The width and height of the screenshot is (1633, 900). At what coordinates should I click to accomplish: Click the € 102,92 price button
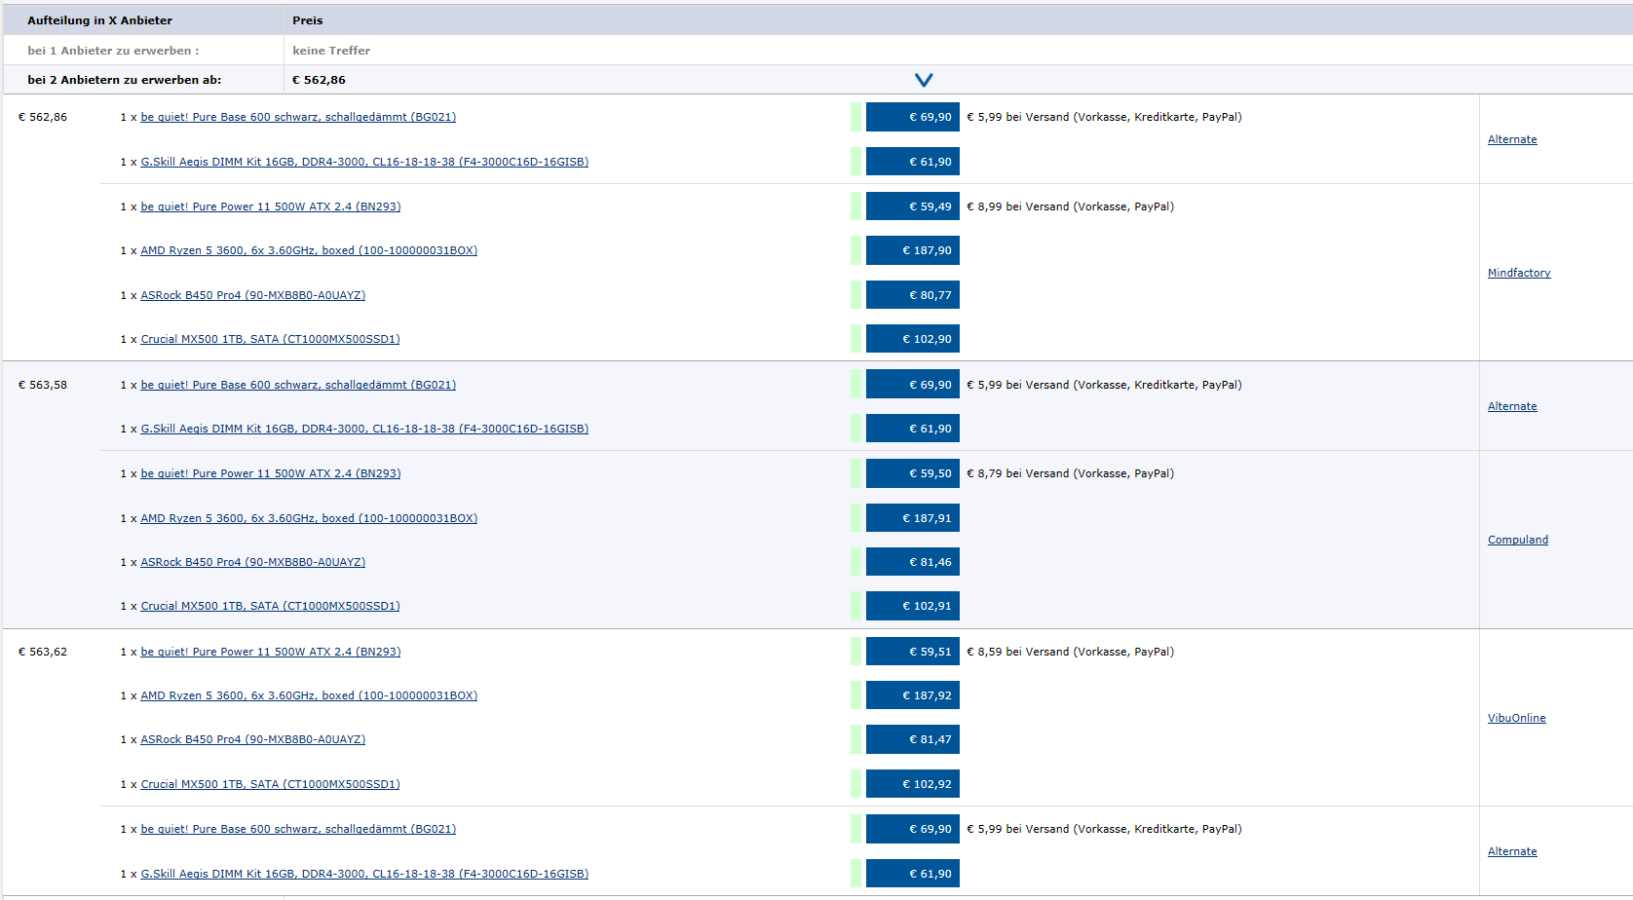pyautogui.click(x=913, y=784)
